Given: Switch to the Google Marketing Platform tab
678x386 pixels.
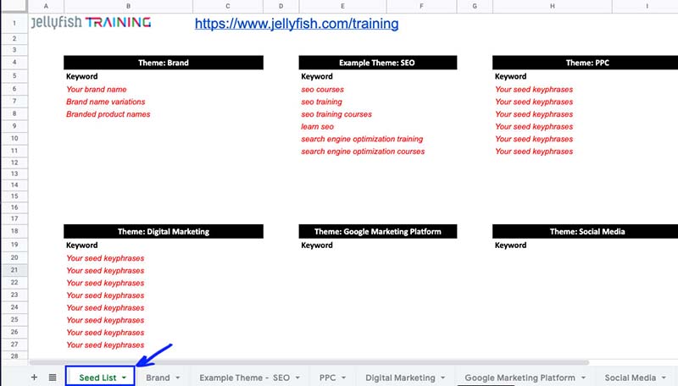Looking at the screenshot, I should (520, 378).
